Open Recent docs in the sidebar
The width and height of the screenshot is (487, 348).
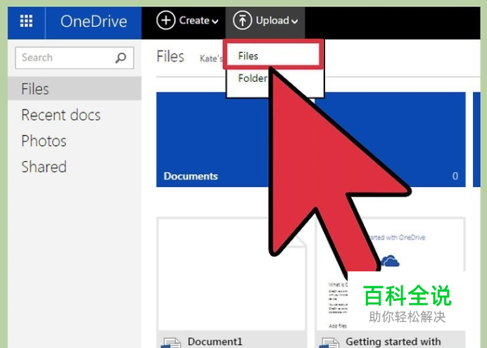[x=61, y=115]
